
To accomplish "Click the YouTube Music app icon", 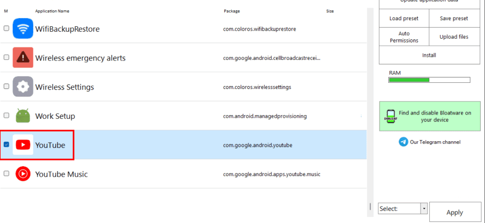I will point(23,174).
